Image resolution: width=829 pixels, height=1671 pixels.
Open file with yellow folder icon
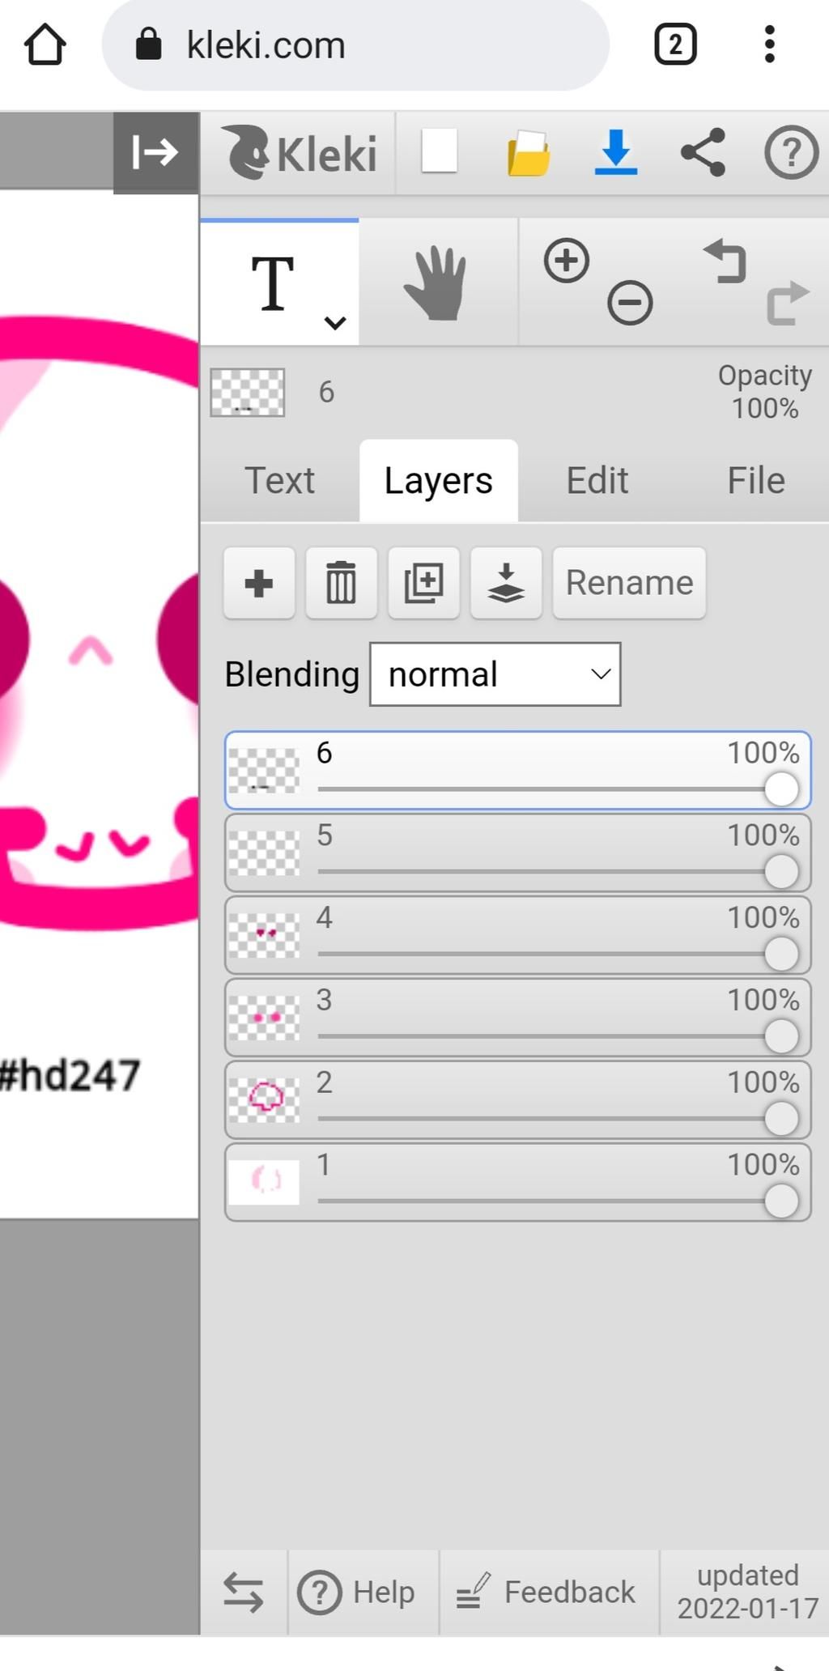click(x=528, y=152)
